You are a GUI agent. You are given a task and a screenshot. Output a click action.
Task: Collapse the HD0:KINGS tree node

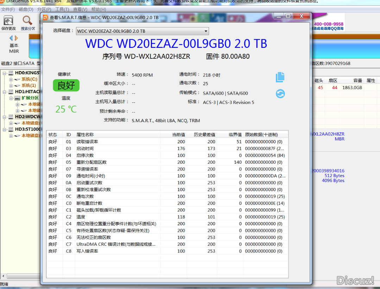point(4,73)
